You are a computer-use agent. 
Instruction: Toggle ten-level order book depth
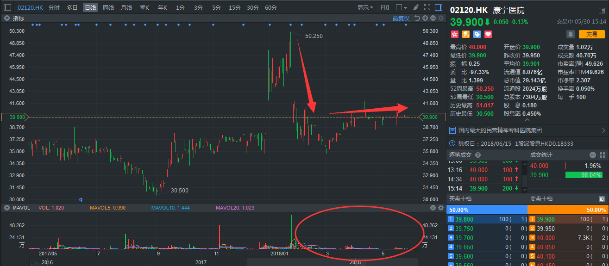(602, 199)
